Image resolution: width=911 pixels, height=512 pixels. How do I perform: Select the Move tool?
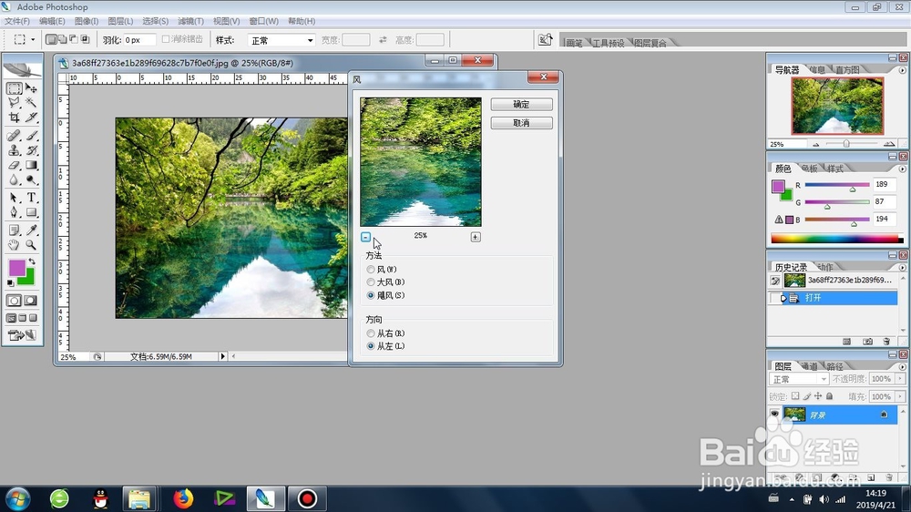pyautogui.click(x=31, y=88)
